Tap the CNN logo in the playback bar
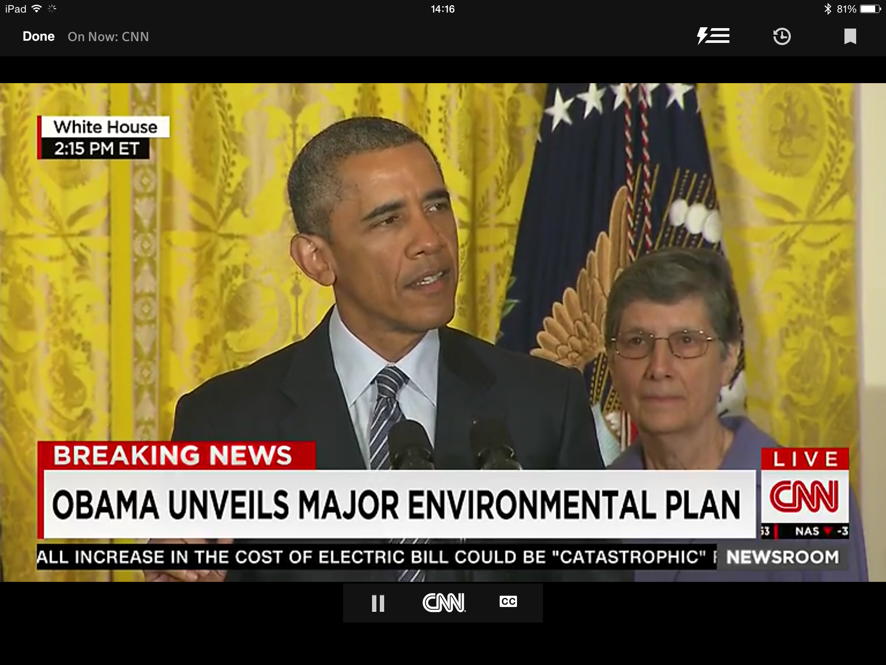The height and width of the screenshot is (665, 886). [x=444, y=603]
